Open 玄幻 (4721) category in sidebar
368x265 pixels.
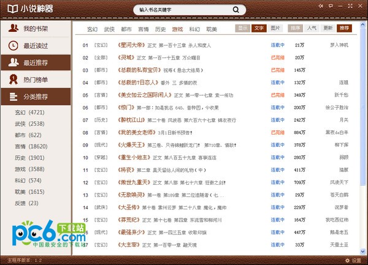click(29, 113)
